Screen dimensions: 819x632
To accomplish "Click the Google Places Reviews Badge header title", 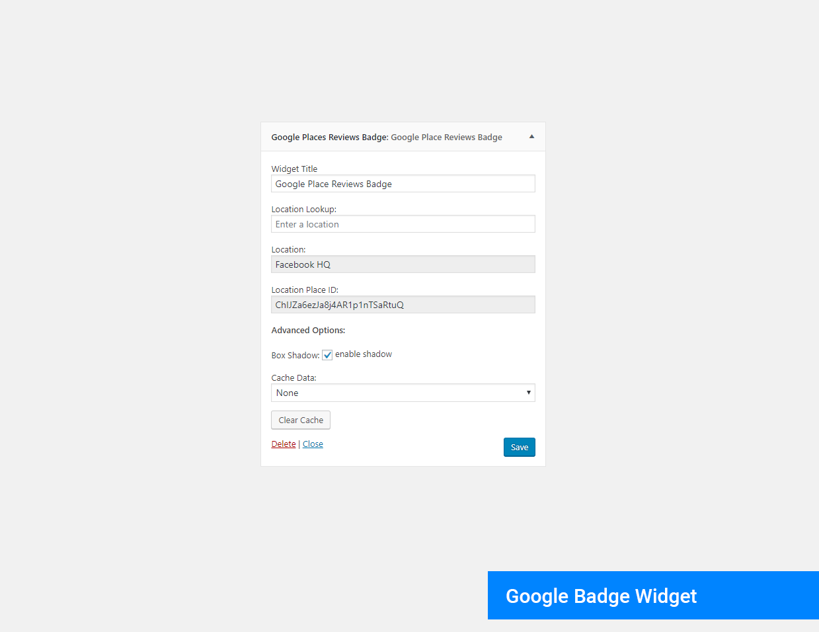I will 387,138.
